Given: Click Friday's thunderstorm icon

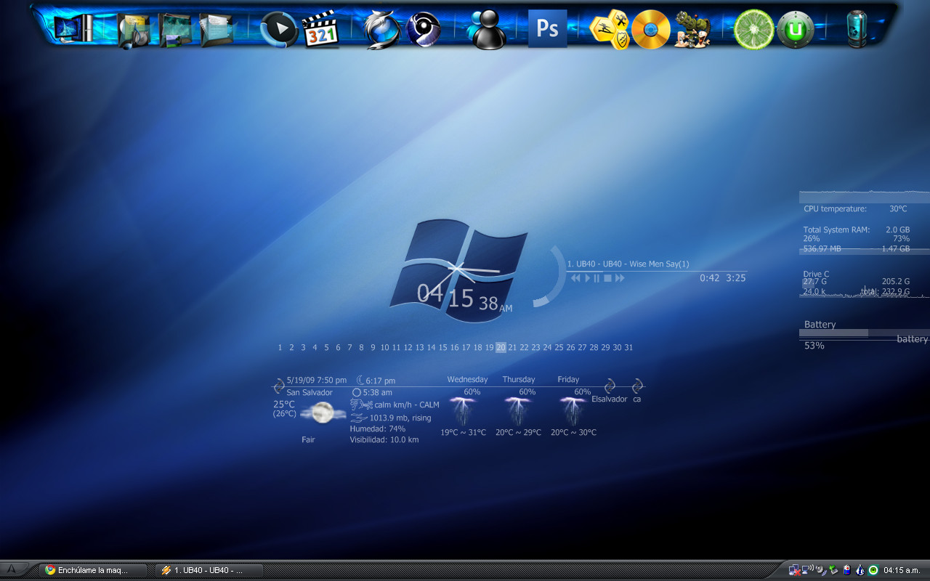Looking at the screenshot, I should 573,411.
